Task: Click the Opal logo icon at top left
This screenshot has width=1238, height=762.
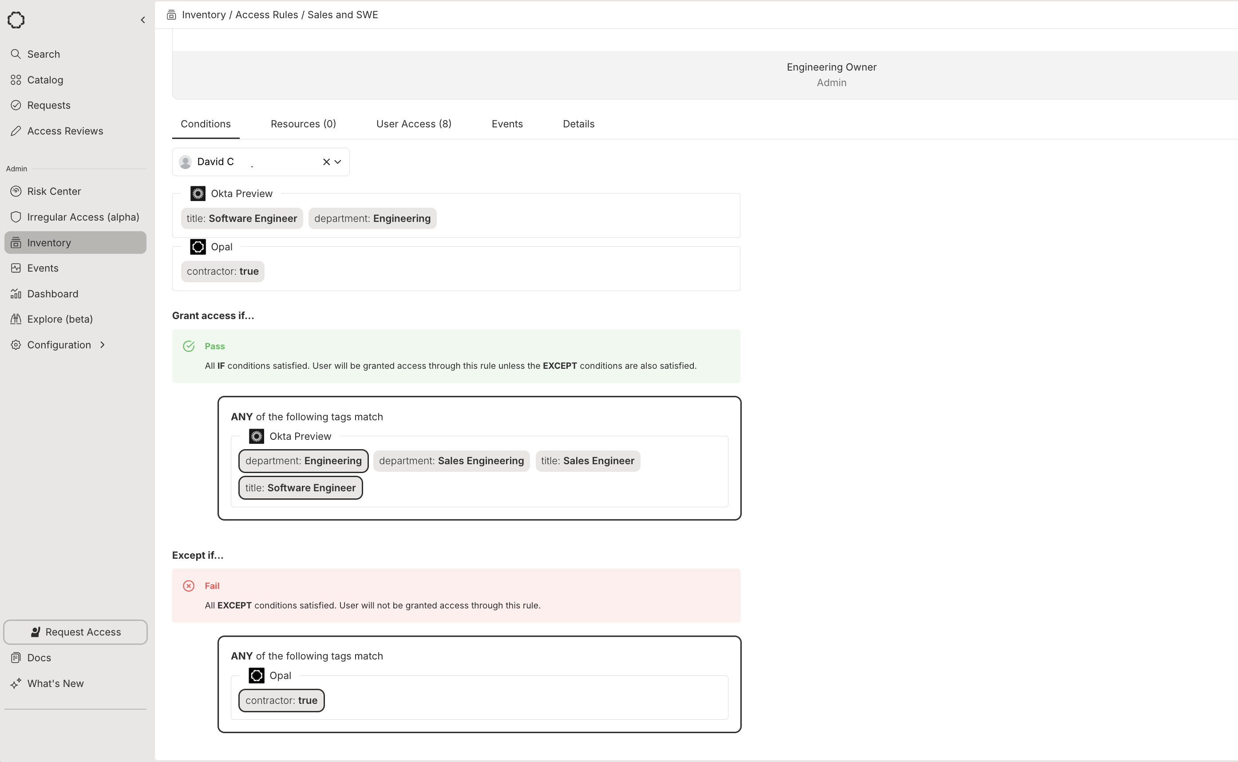Action: pos(16,20)
